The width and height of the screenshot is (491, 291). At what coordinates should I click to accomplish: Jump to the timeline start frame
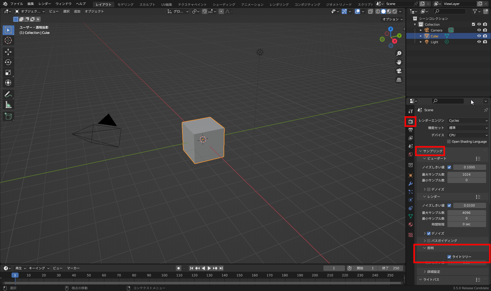coord(191,268)
